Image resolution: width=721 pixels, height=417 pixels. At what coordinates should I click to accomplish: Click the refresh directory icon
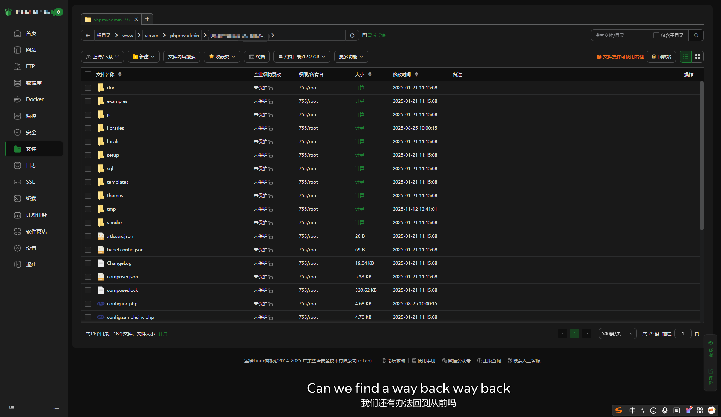[x=352, y=36]
